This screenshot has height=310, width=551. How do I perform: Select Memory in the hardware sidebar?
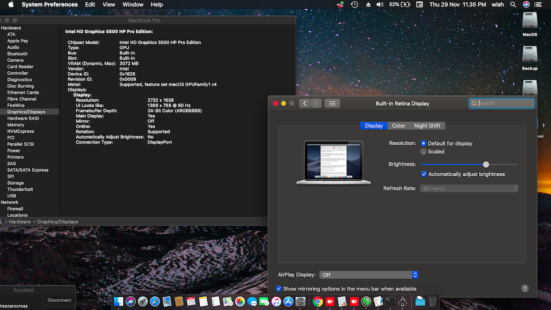pyautogui.click(x=16, y=125)
